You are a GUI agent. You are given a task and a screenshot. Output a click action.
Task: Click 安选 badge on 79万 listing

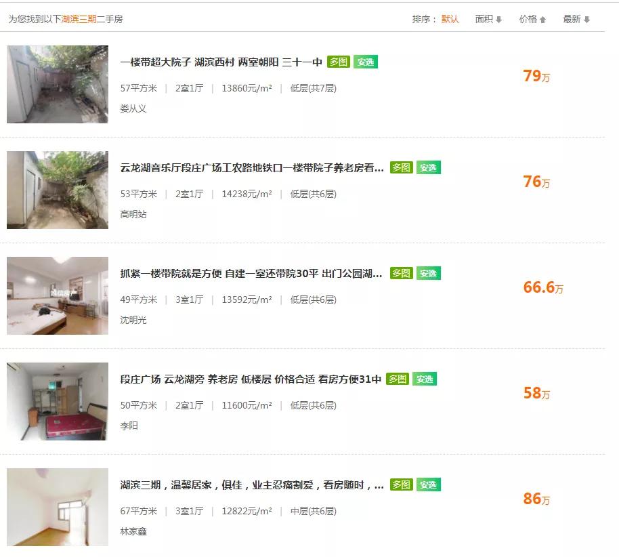(x=366, y=62)
